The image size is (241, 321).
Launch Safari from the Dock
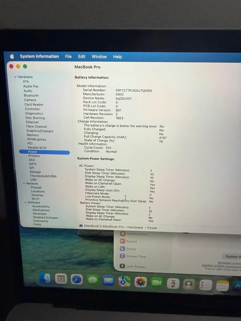click(x=77, y=280)
